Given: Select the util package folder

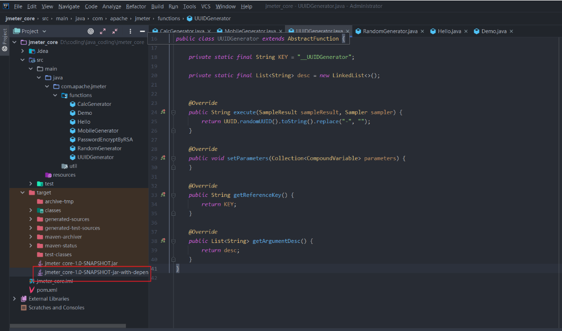Looking at the screenshot, I should tap(73, 166).
